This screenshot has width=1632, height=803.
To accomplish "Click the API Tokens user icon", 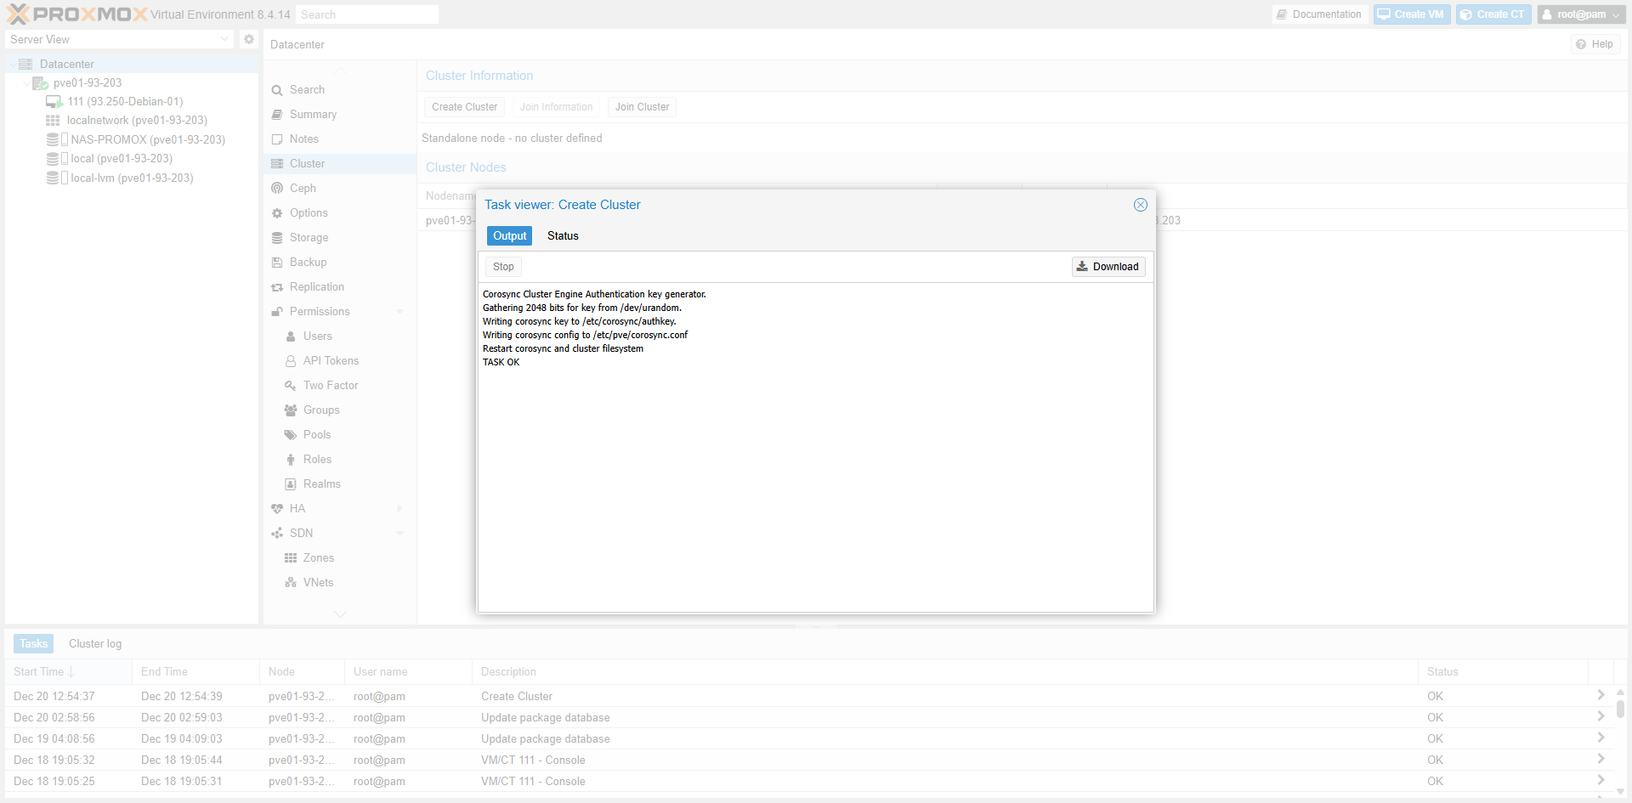I will tap(291, 361).
